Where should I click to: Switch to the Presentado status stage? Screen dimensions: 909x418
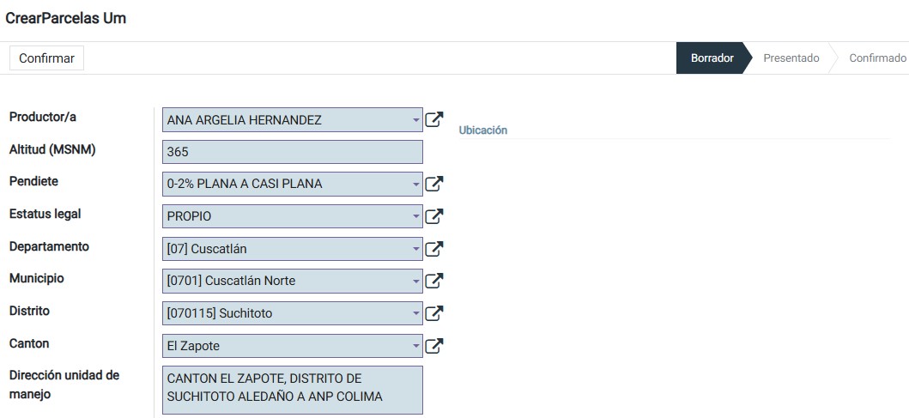791,58
